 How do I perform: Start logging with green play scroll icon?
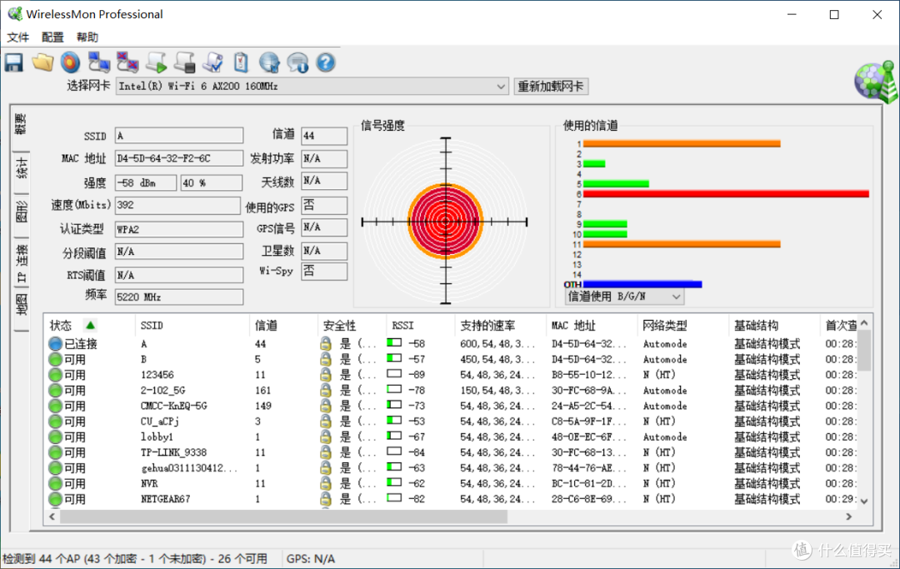pyautogui.click(x=156, y=62)
